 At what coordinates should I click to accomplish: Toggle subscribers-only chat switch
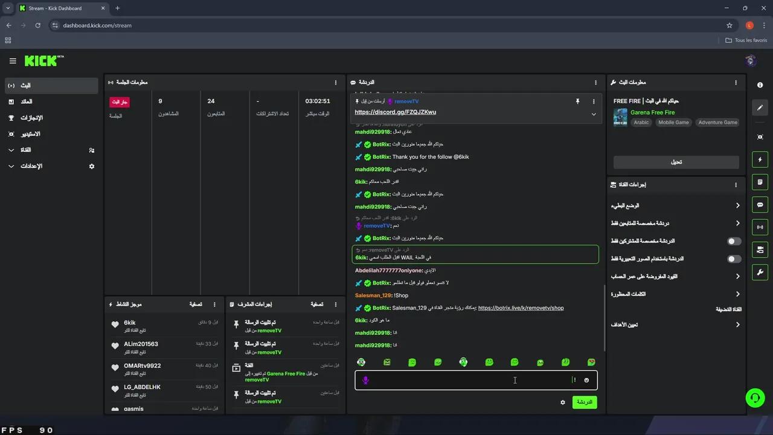734,241
